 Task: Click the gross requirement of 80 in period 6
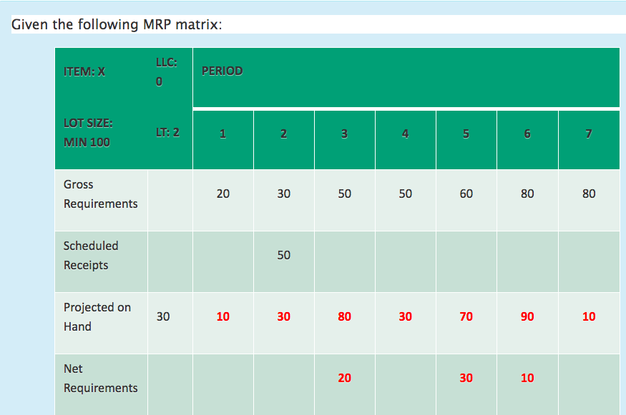pos(527,194)
